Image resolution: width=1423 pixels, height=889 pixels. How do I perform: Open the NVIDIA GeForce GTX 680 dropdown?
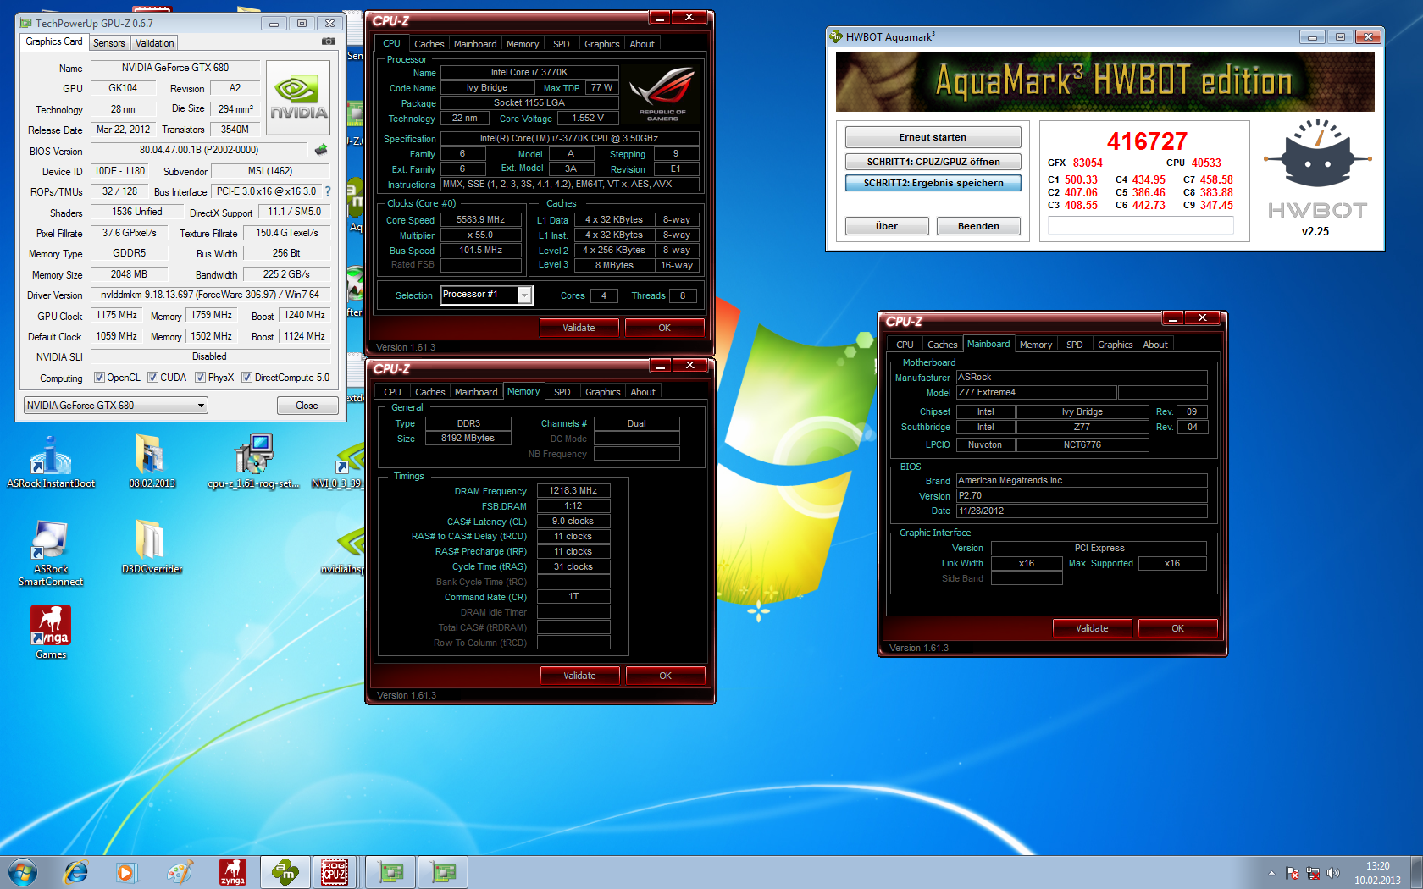[116, 406]
